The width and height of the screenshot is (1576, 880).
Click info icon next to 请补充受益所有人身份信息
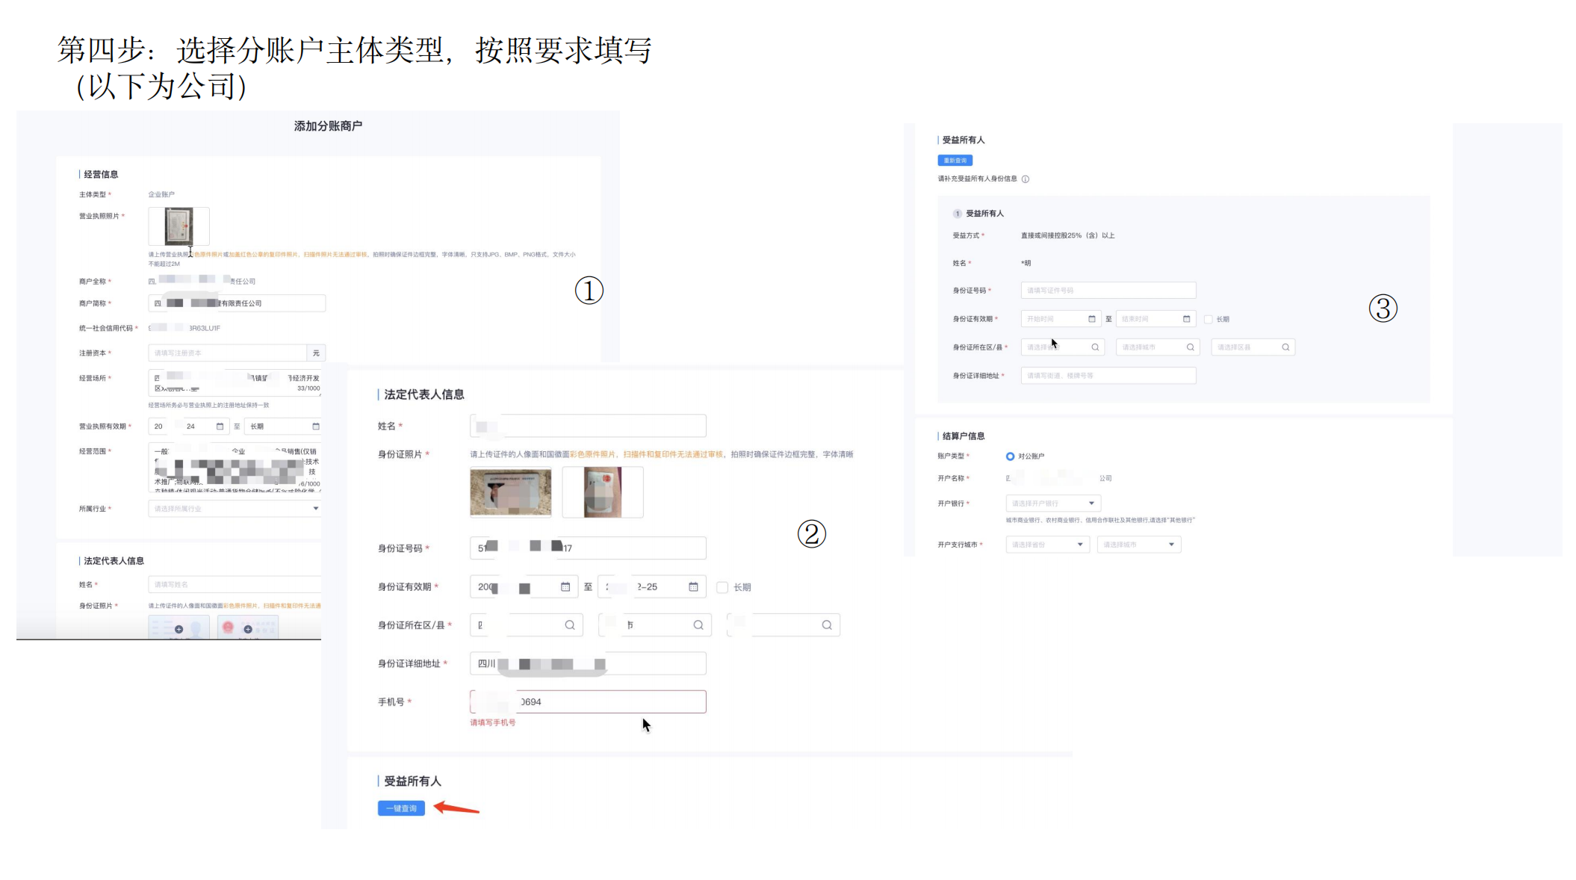tap(1026, 179)
